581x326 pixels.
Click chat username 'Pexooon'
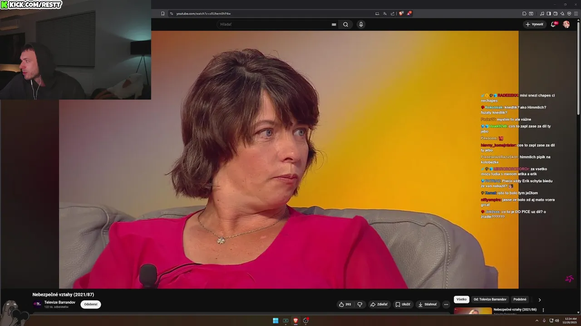tap(489, 138)
